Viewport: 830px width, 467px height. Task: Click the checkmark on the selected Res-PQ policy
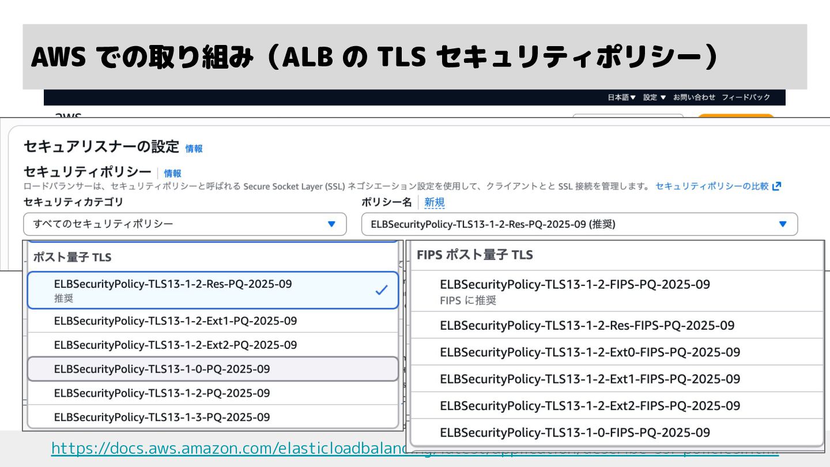click(381, 291)
